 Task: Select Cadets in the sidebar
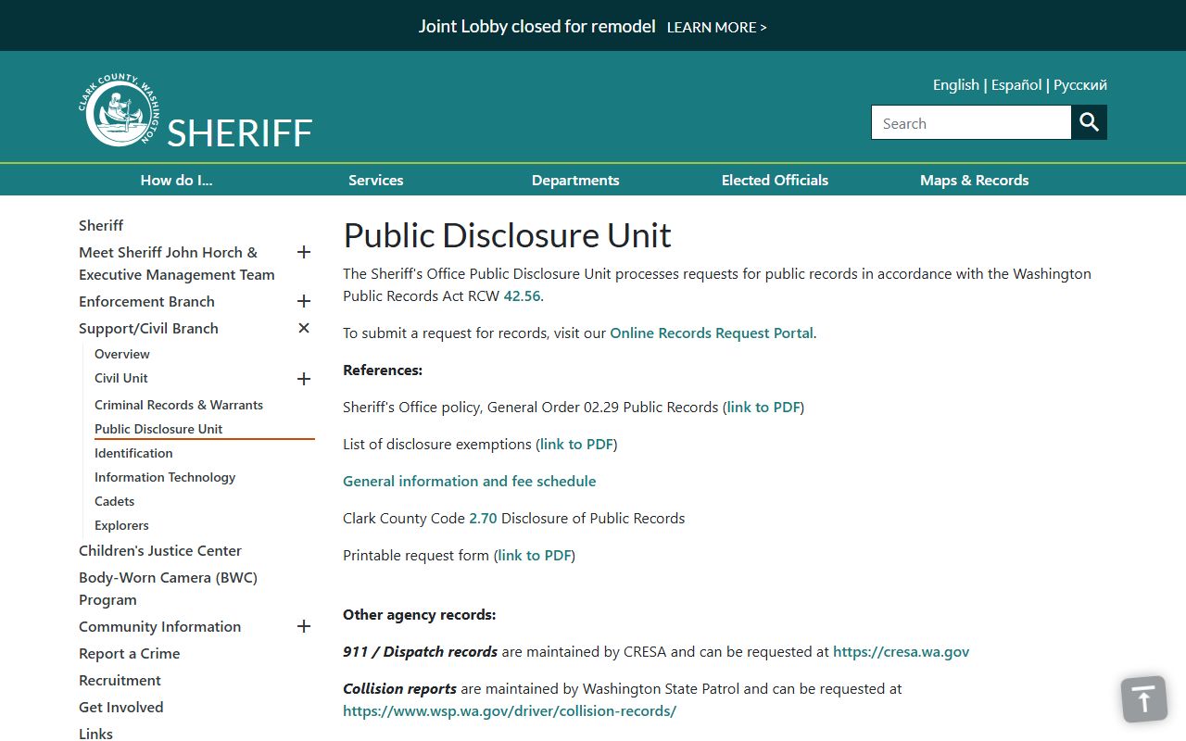114,501
